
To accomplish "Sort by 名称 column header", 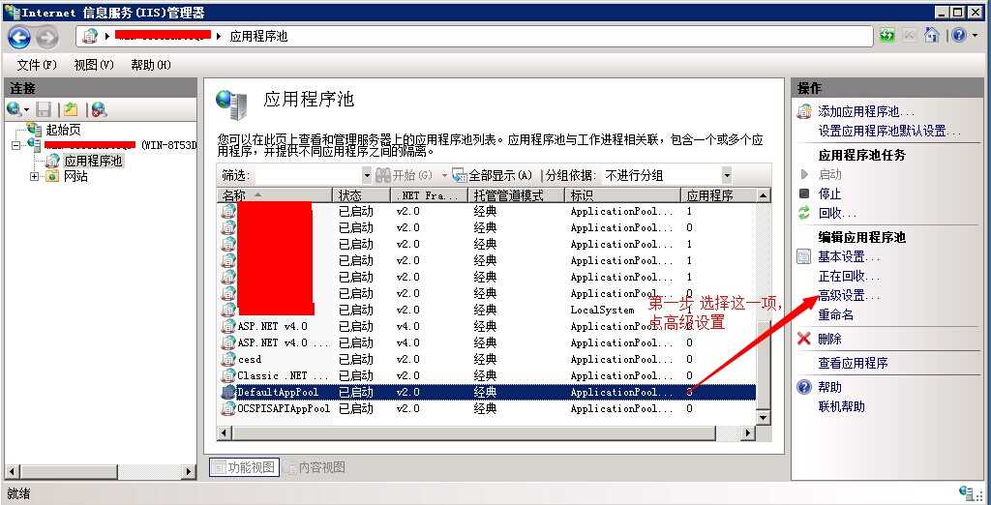I will (x=274, y=195).
